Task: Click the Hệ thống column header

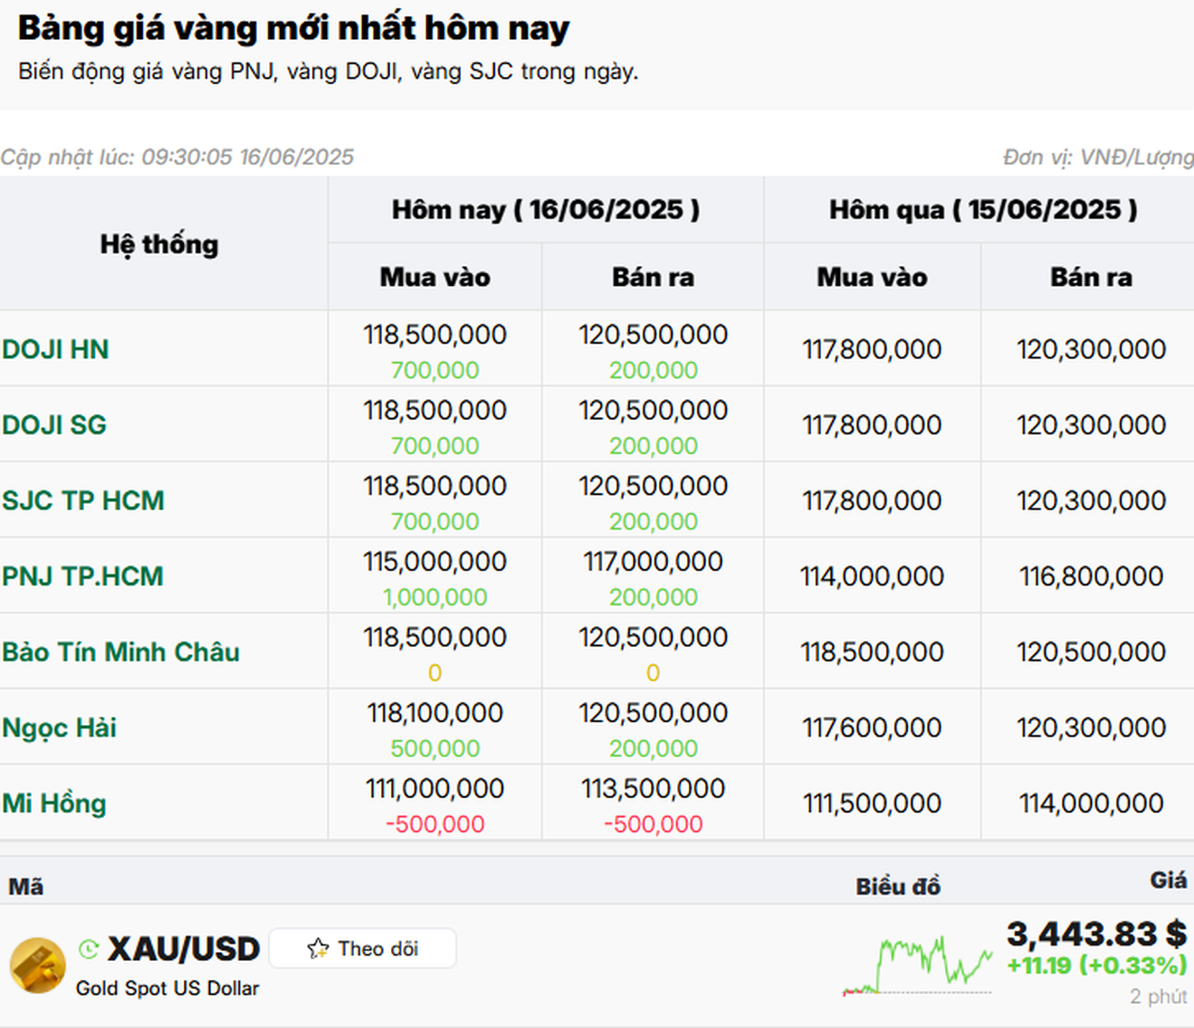Action: tap(159, 244)
